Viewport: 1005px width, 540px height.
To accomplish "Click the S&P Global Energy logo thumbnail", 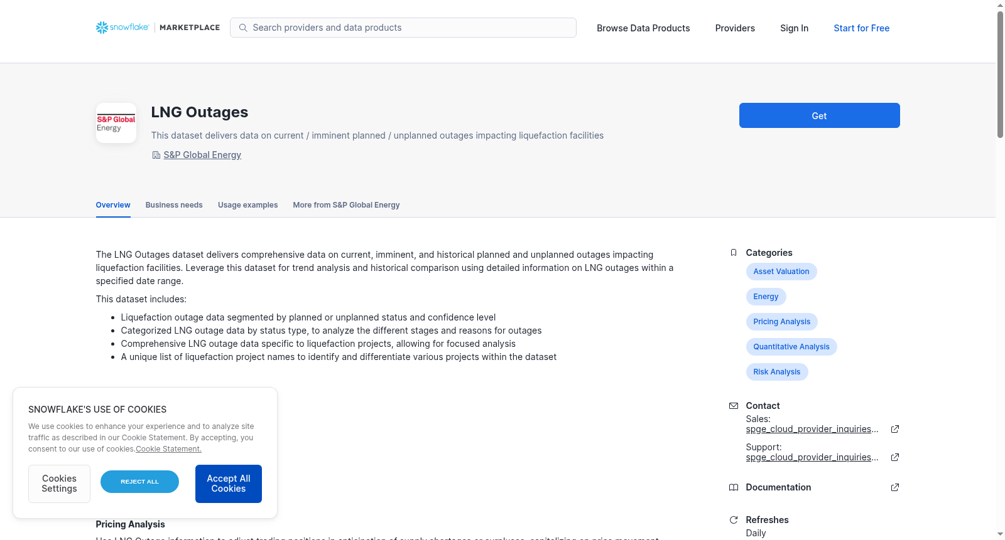I will tap(116, 123).
